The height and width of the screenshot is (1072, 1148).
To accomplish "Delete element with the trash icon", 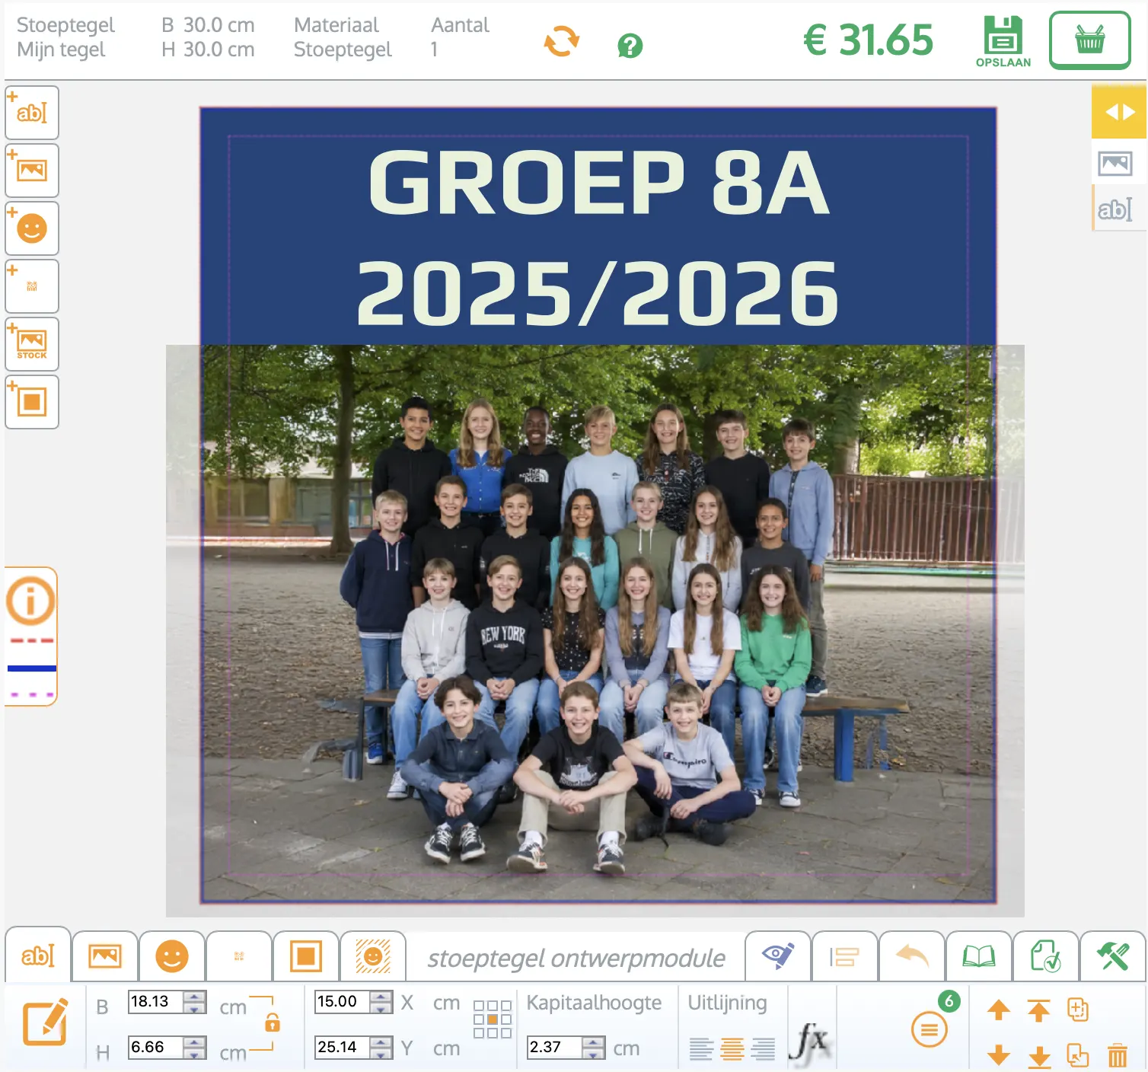I will pyautogui.click(x=1118, y=1055).
